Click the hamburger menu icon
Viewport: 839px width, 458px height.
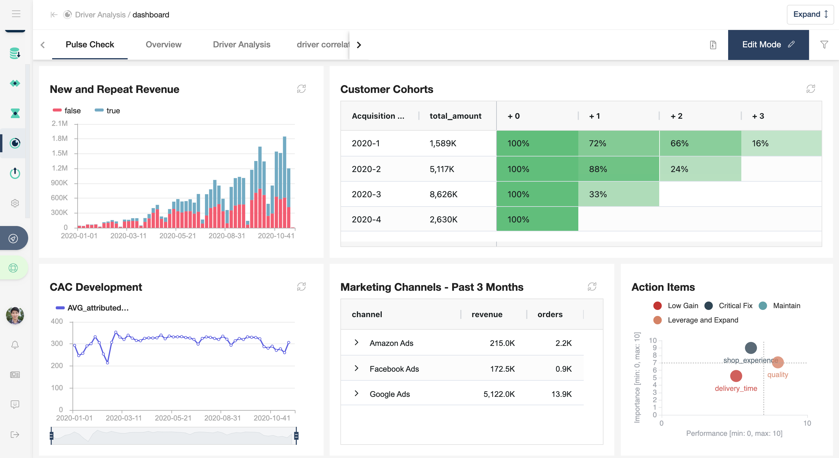(16, 14)
